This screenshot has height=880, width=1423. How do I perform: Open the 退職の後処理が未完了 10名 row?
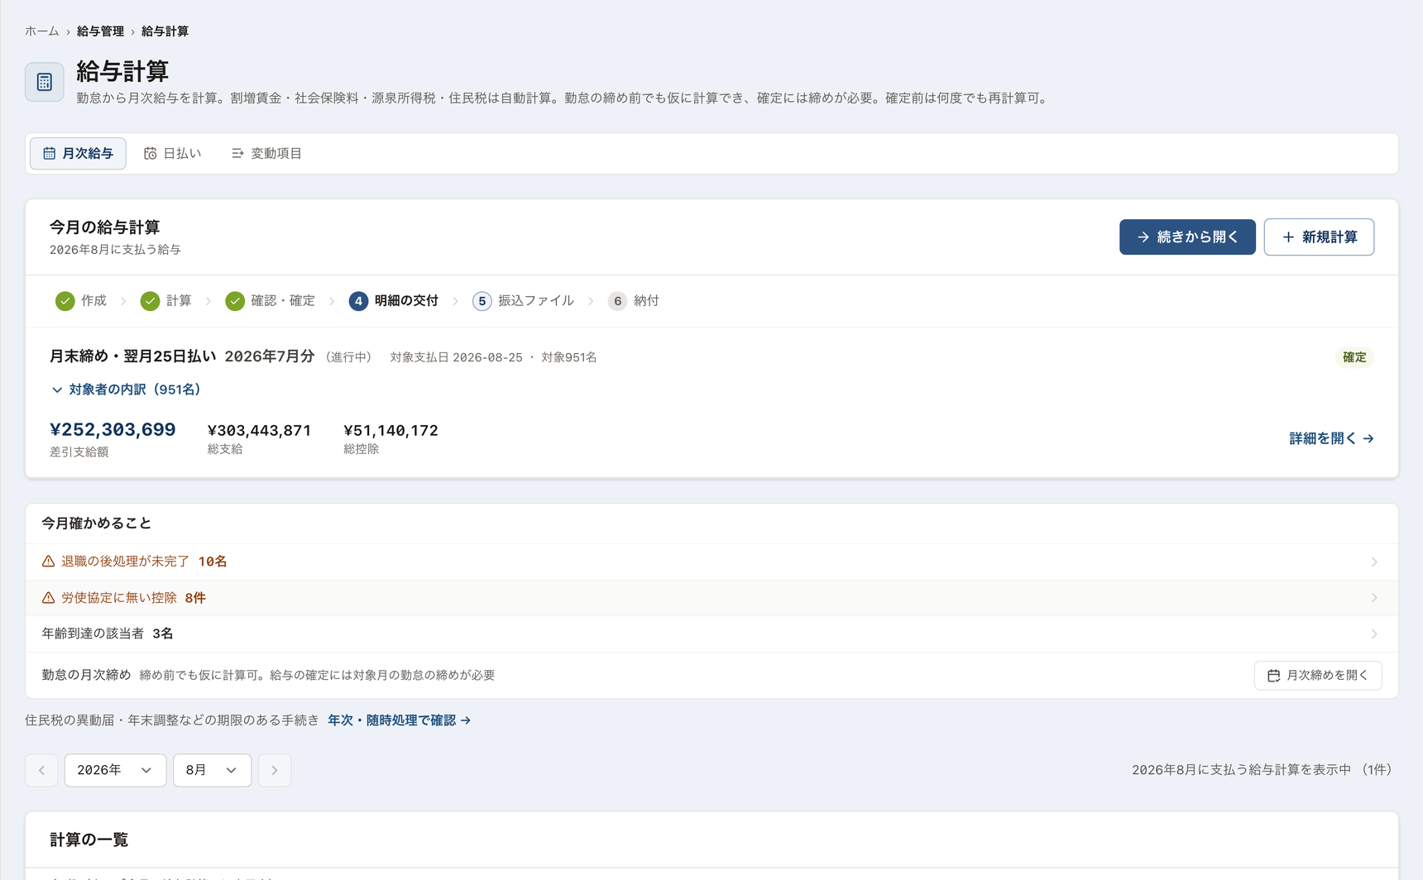pos(711,562)
